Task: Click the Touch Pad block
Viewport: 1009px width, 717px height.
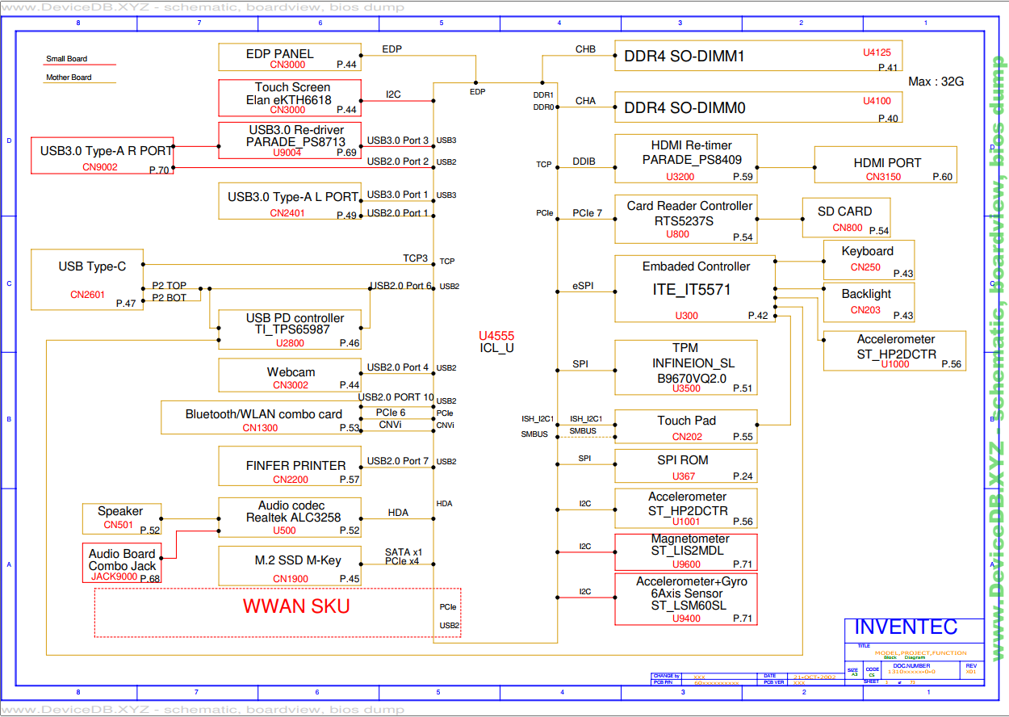Action: click(x=686, y=426)
